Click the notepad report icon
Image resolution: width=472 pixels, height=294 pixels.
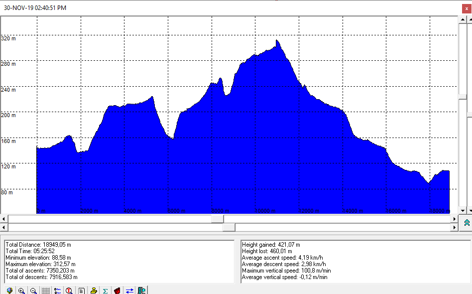pyautogui.click(x=81, y=291)
